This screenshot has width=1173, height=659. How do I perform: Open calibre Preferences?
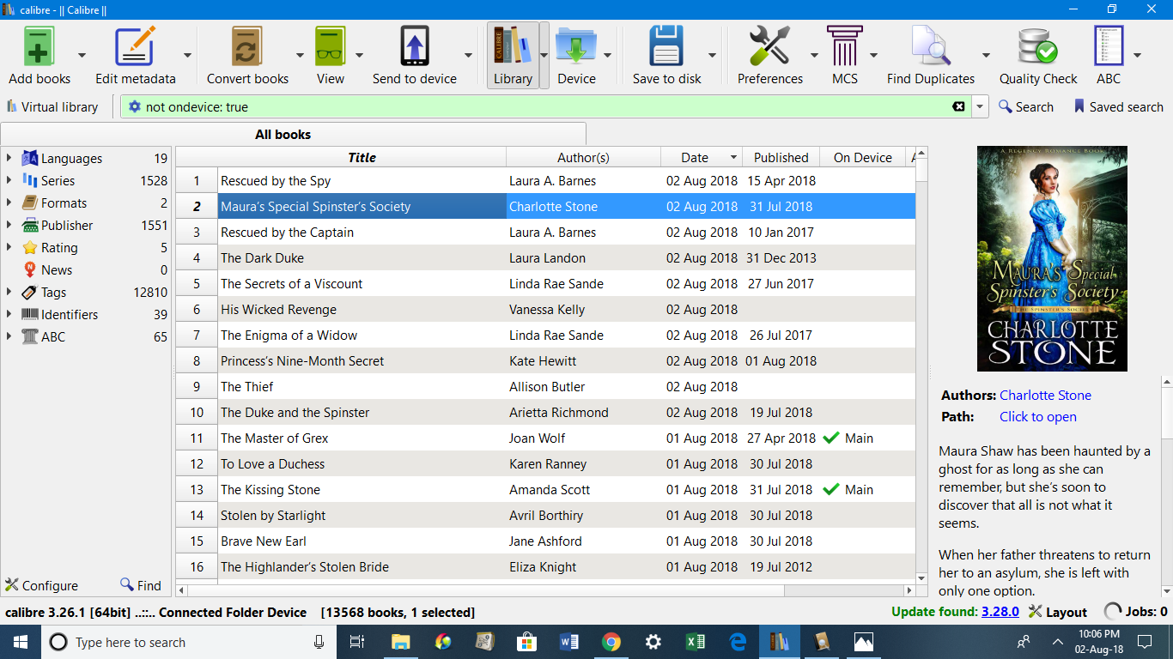[x=769, y=46]
